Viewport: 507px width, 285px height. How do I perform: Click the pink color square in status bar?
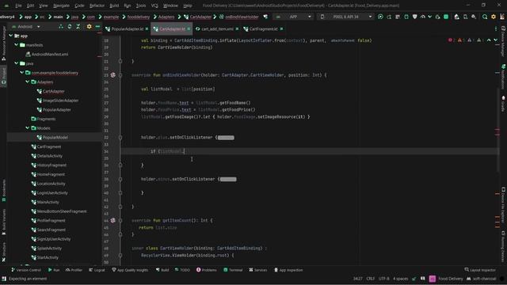click(x=433, y=279)
